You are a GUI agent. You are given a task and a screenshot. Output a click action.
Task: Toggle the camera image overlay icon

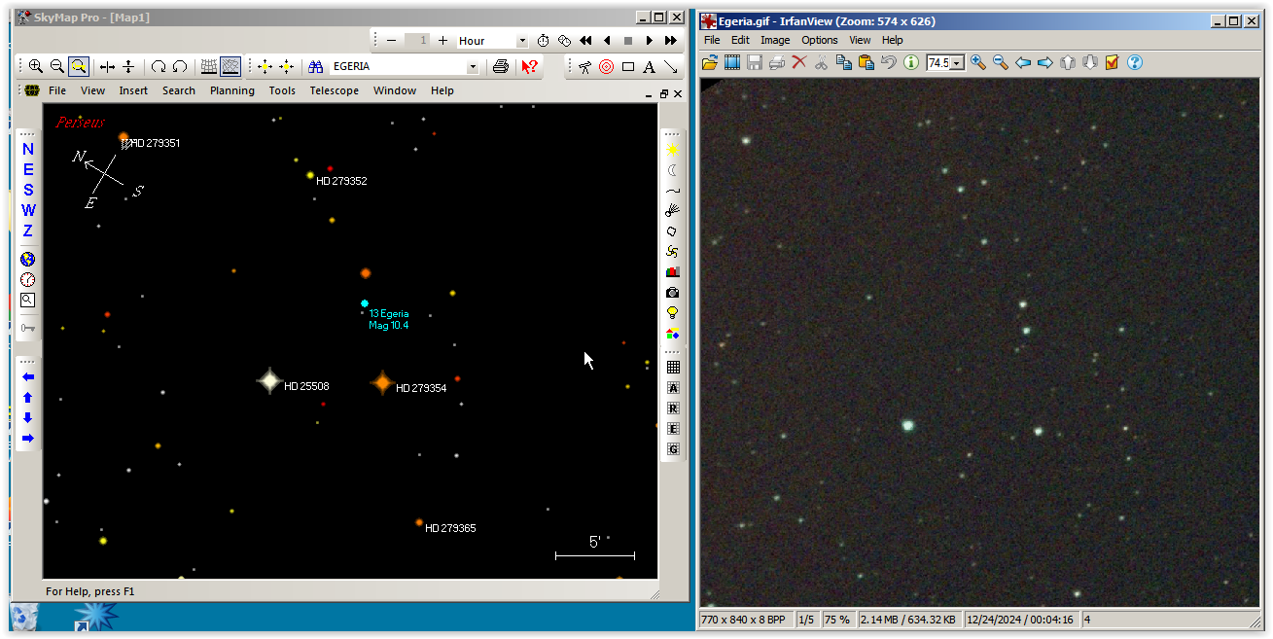(x=672, y=293)
